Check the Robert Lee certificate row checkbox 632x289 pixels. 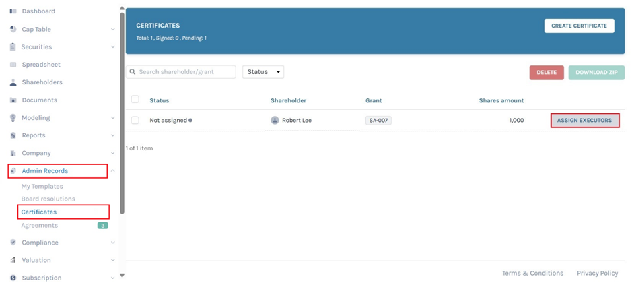tap(135, 120)
